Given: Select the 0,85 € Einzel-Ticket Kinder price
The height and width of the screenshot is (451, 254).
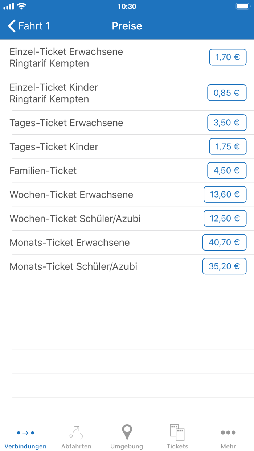Looking at the screenshot, I should click(x=227, y=92).
